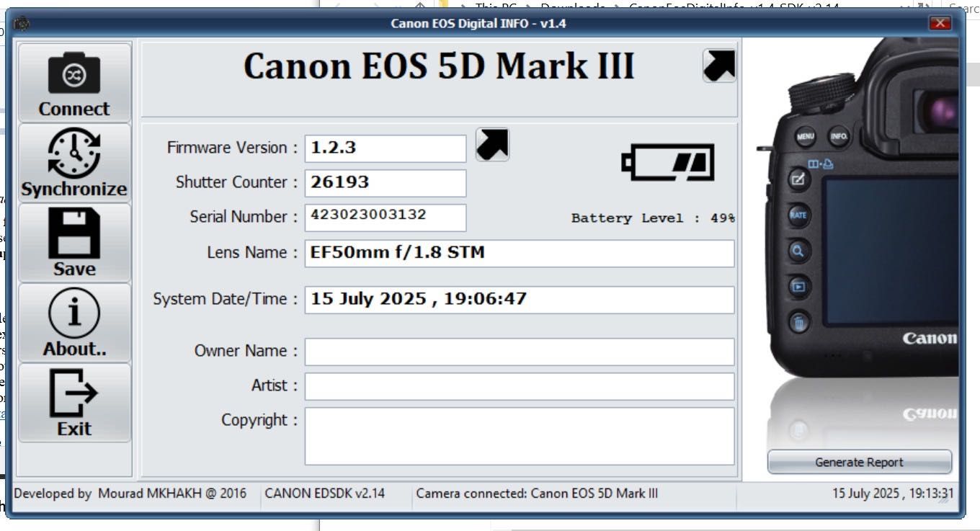
Task: Click 'Battery Level : 49%' text
Action: click(x=653, y=218)
